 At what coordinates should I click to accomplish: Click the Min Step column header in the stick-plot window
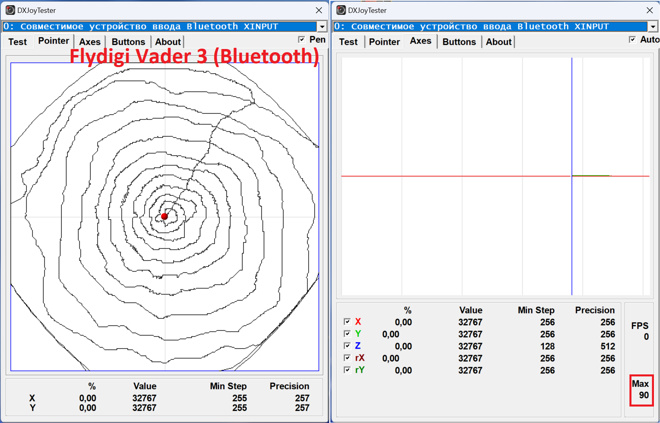point(228,386)
